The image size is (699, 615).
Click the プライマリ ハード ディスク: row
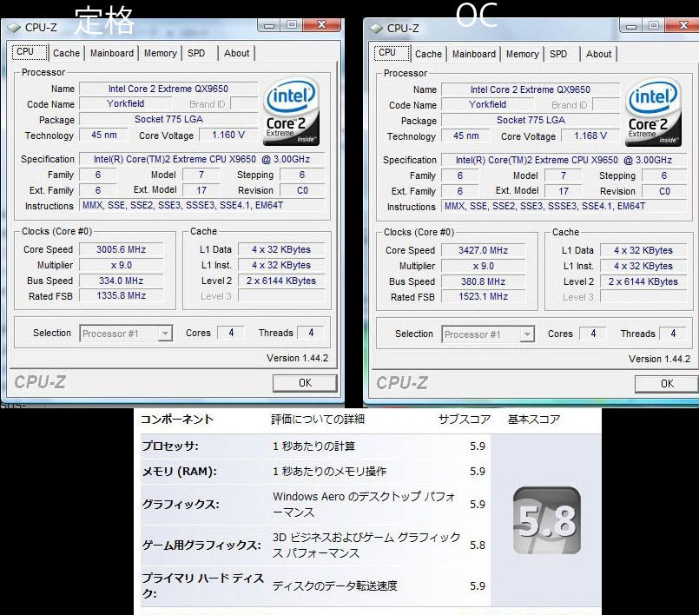[315, 586]
